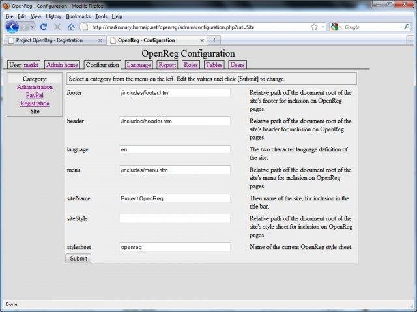Open the Edit menu

[22, 16]
